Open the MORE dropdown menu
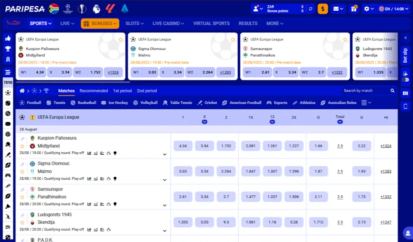The height and width of the screenshot is (242, 413). 275,23
